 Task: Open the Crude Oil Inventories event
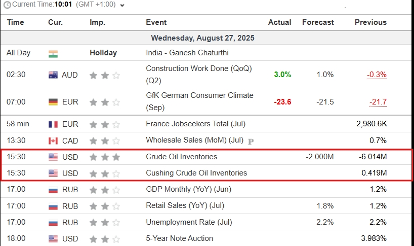pos(181,157)
